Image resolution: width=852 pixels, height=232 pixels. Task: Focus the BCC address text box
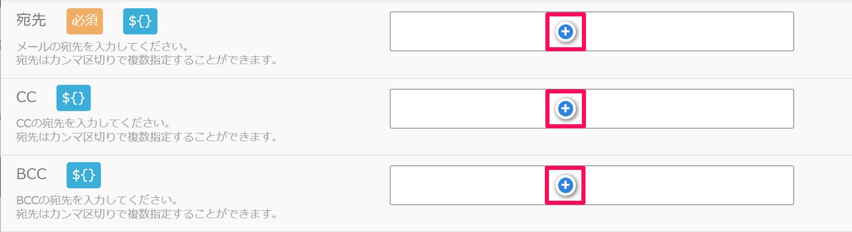tap(592, 185)
